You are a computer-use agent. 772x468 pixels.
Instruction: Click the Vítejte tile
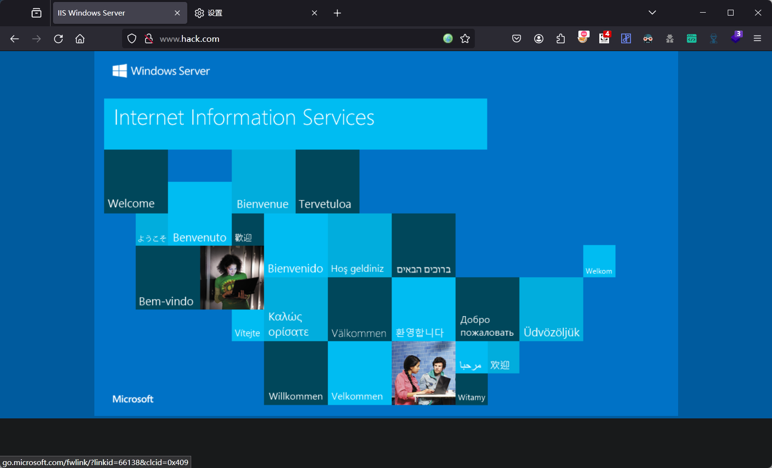pos(248,325)
